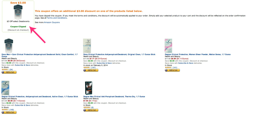Click the Dove Men+Care coupon image

coord(18,12)
